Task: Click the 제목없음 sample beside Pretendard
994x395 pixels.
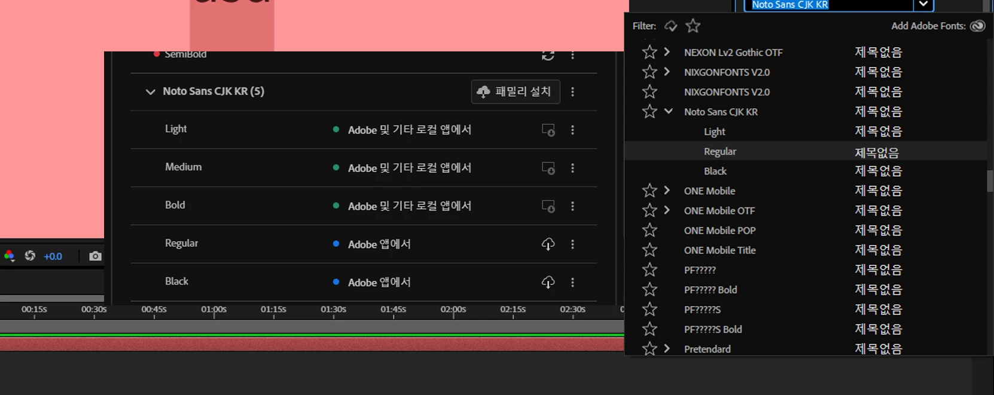Action: [878, 348]
